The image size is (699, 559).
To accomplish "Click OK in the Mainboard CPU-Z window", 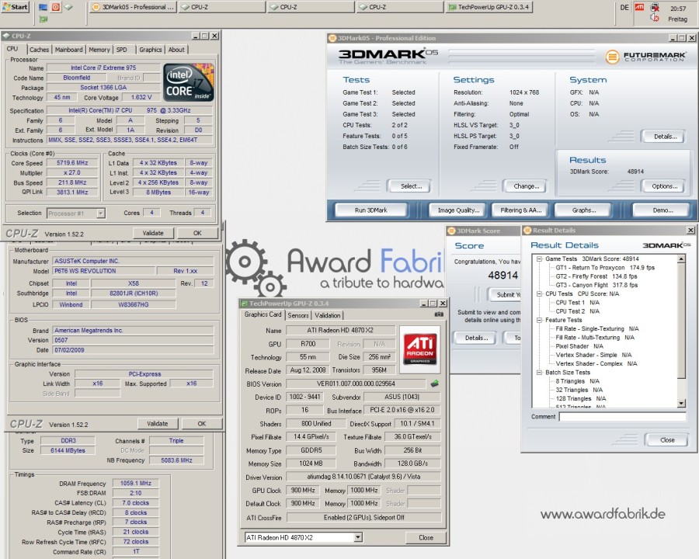I will (201, 423).
